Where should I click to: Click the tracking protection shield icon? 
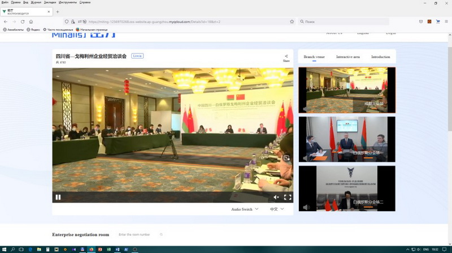click(67, 21)
